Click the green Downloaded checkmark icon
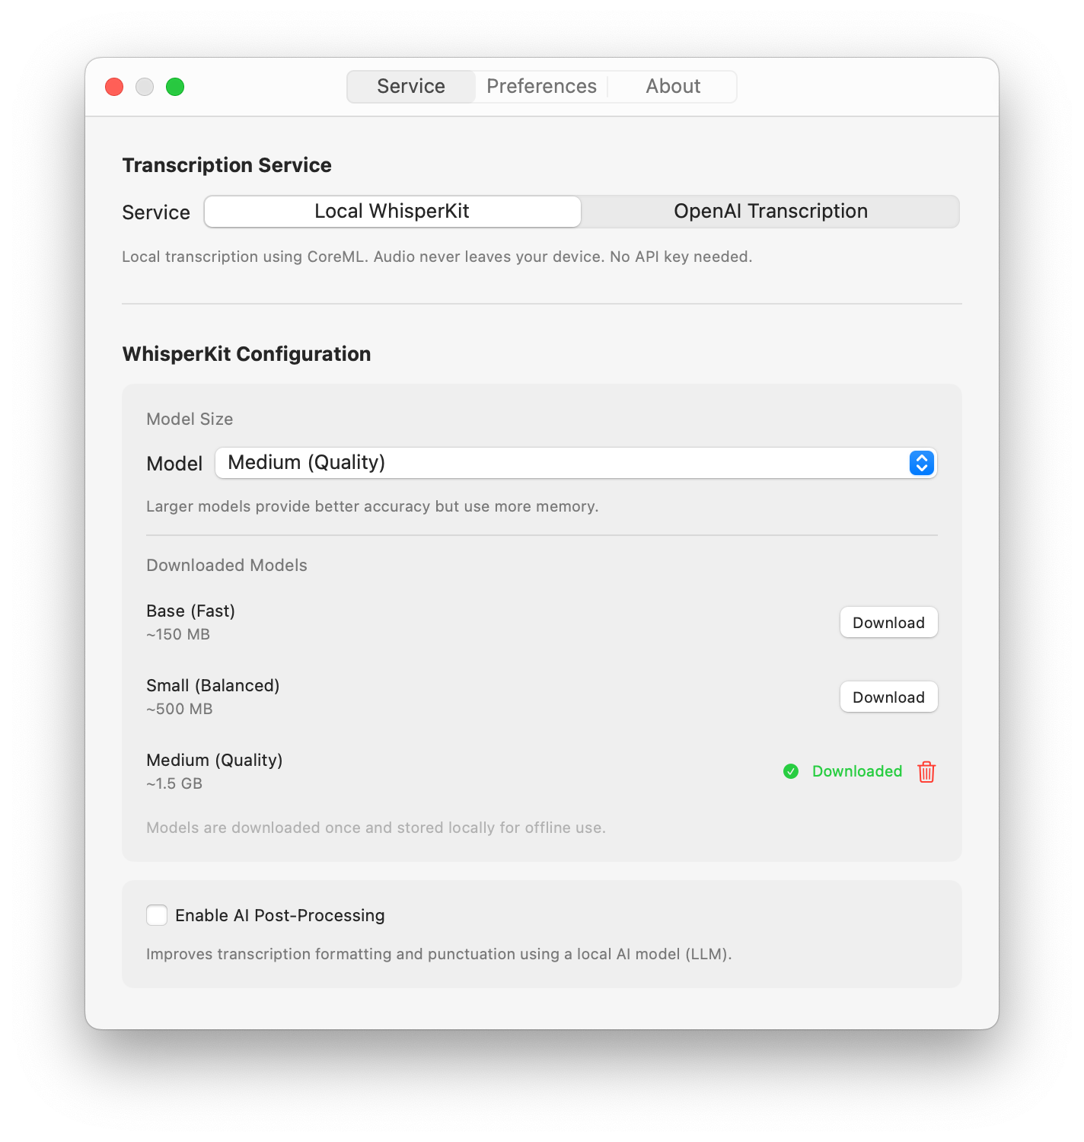Screen dimensions: 1084x1142 pyautogui.click(x=791, y=771)
